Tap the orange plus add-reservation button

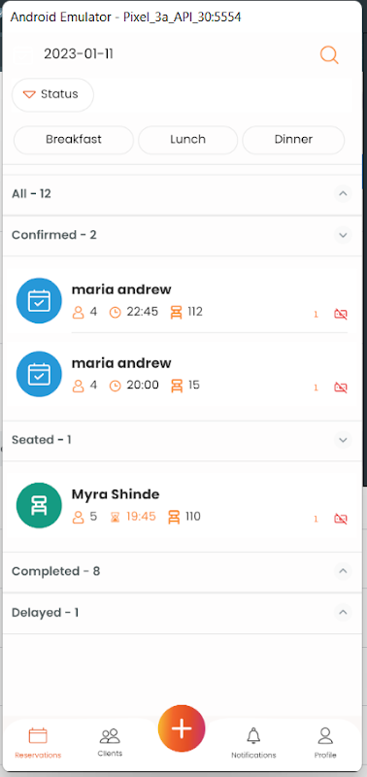pyautogui.click(x=182, y=728)
